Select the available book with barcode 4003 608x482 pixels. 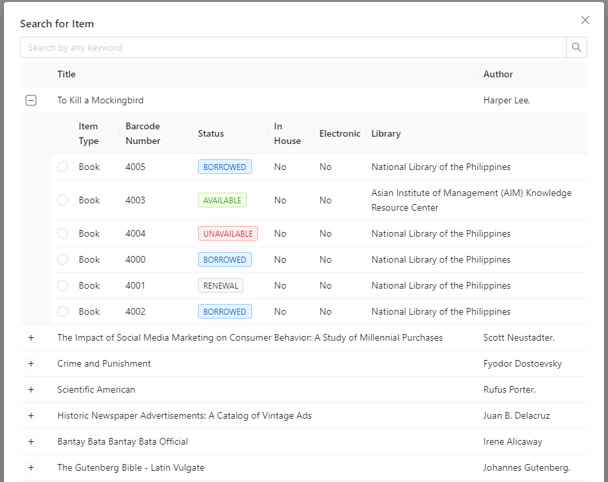pyautogui.click(x=63, y=200)
